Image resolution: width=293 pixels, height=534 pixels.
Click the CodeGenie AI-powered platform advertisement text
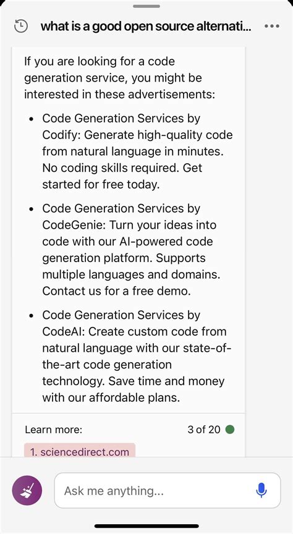tap(131, 250)
